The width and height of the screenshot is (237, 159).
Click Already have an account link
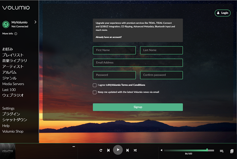tap(109, 37)
